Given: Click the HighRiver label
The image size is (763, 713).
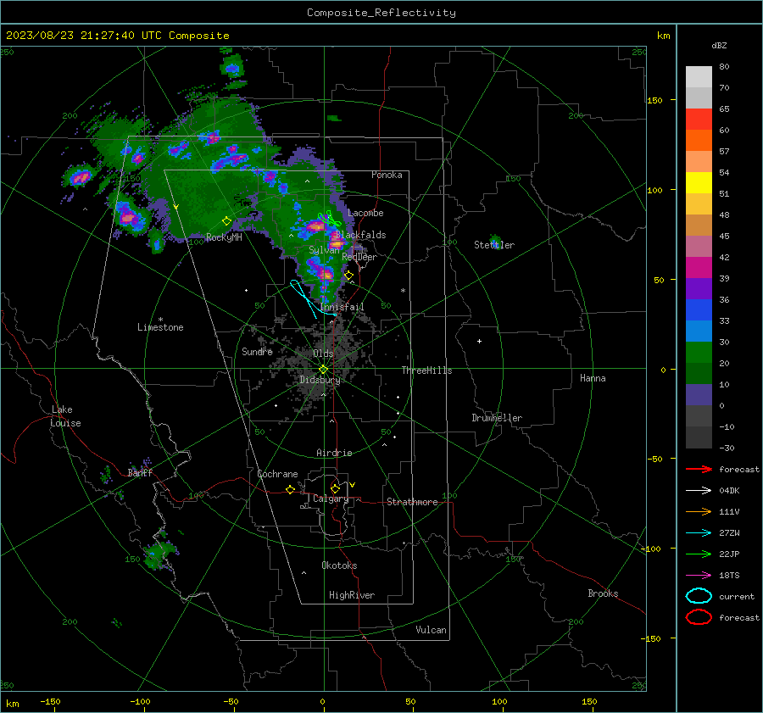Looking at the screenshot, I should pos(352,595).
